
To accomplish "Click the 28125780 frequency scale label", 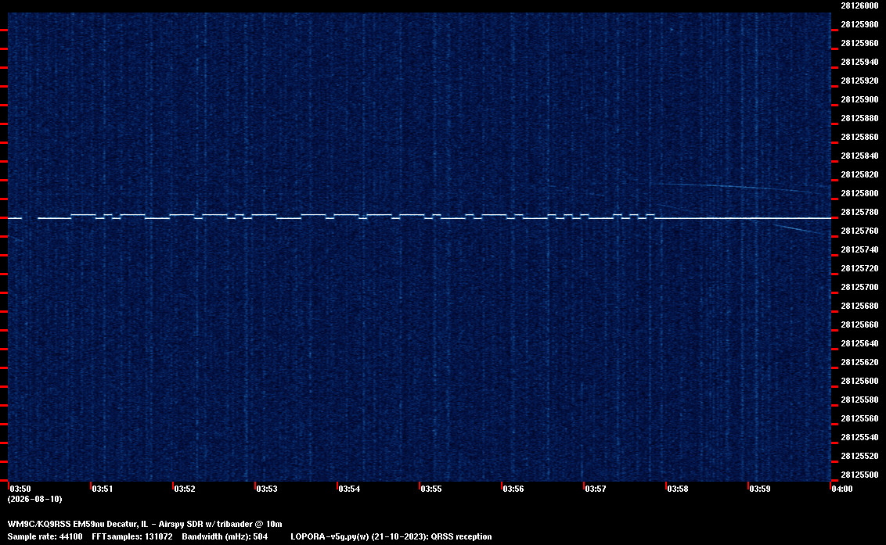I will pyautogui.click(x=859, y=212).
